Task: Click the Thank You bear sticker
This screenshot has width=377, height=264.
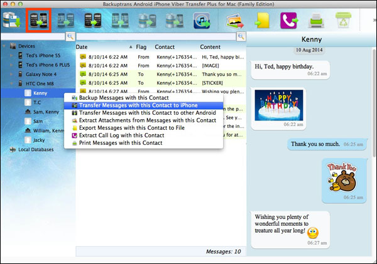Action: (x=341, y=177)
